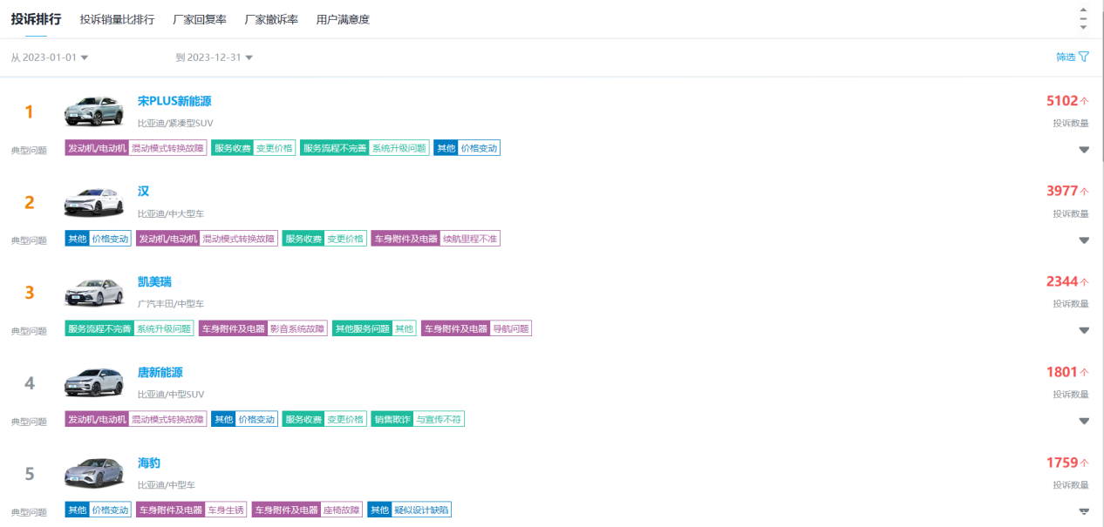The width and height of the screenshot is (1104, 527).
Task: Click 座椅故障 tag in 海豹 row
Action: point(341,510)
